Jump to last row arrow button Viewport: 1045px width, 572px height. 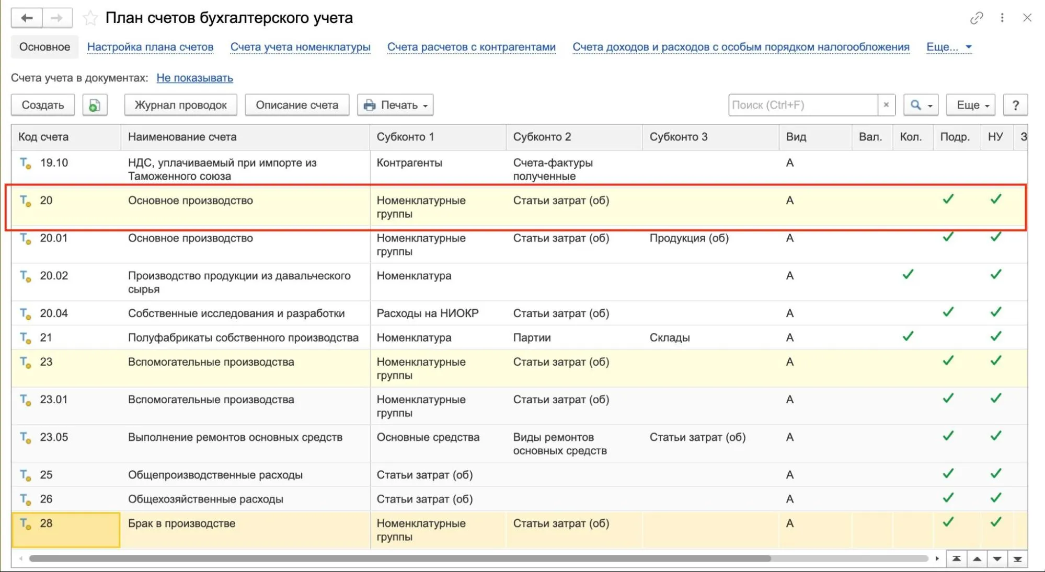coord(1017,559)
